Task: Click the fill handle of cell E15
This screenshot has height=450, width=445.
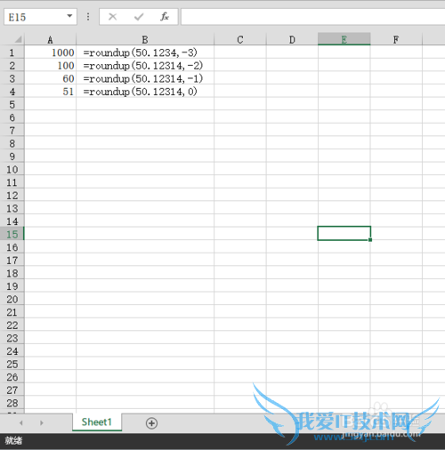Action: pyautogui.click(x=370, y=240)
